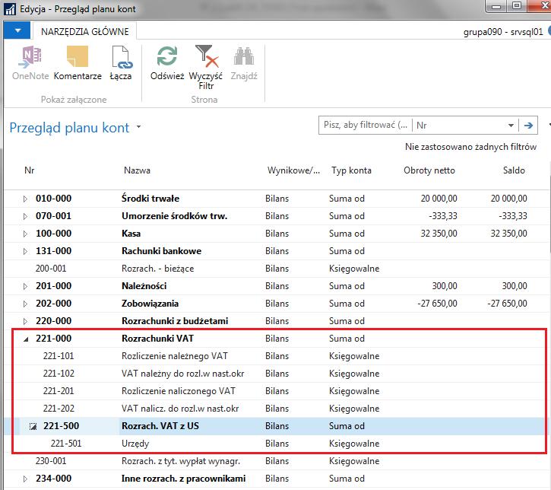Expand the 201-000 Należności row
The height and width of the screenshot is (490, 551).
(x=25, y=286)
